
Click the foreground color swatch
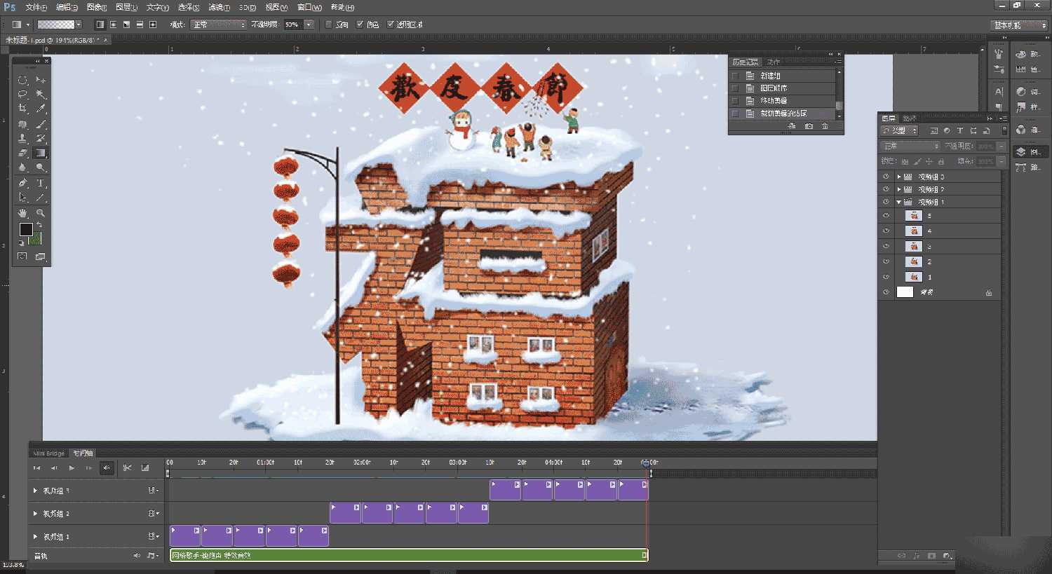[26, 229]
